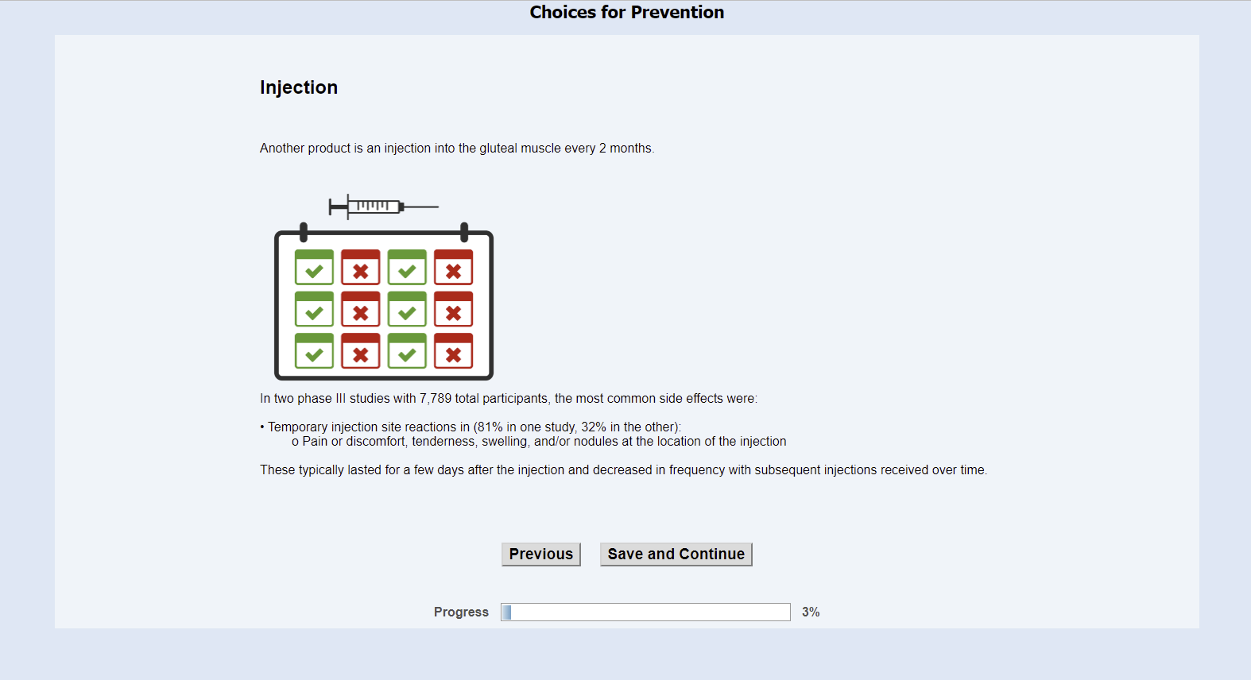Click the top-left green checkmark calendar cell
Image resolution: width=1251 pixels, height=680 pixels.
314,268
